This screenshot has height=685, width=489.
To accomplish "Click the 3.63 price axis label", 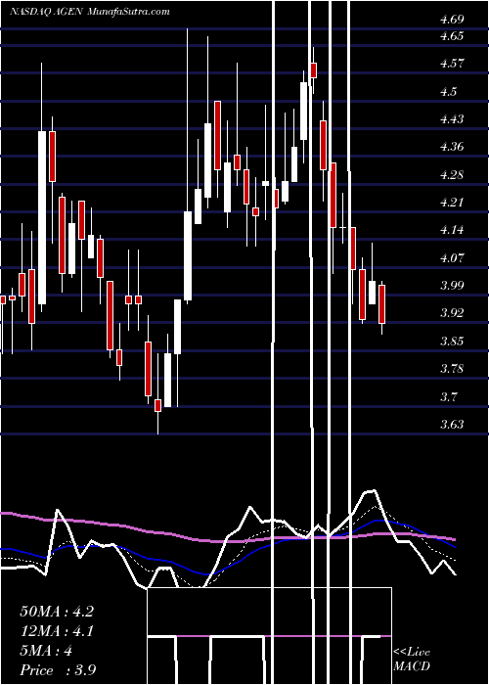I will tap(452, 425).
